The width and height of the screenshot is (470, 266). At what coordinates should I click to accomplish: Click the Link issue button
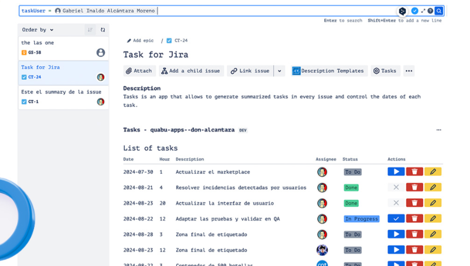pyautogui.click(x=250, y=71)
